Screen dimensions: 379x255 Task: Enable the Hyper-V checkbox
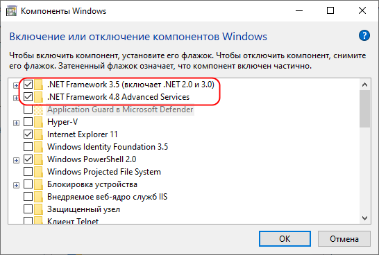pos(28,122)
